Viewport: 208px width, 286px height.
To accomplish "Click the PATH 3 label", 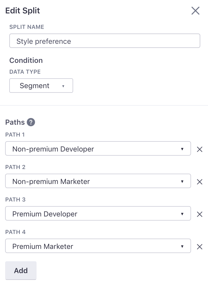I will tap(15, 199).
